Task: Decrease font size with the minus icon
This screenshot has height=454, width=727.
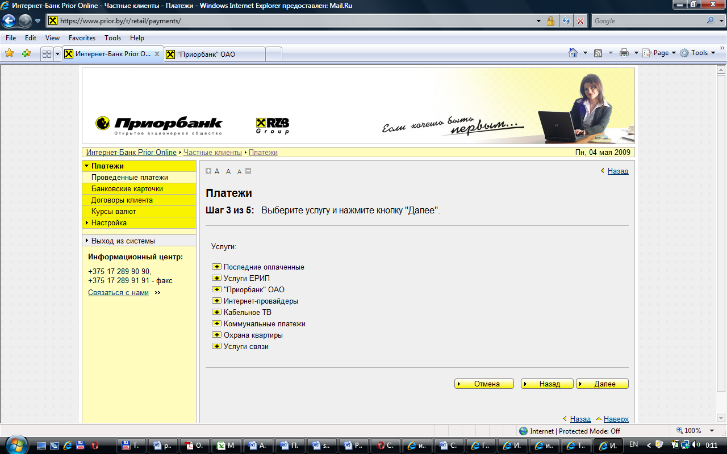Action: point(248,171)
